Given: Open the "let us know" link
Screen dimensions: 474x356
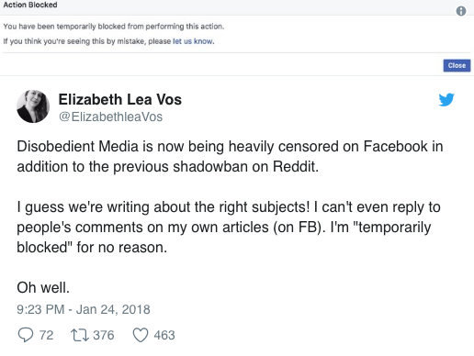Looking at the screenshot, I should point(192,41).
